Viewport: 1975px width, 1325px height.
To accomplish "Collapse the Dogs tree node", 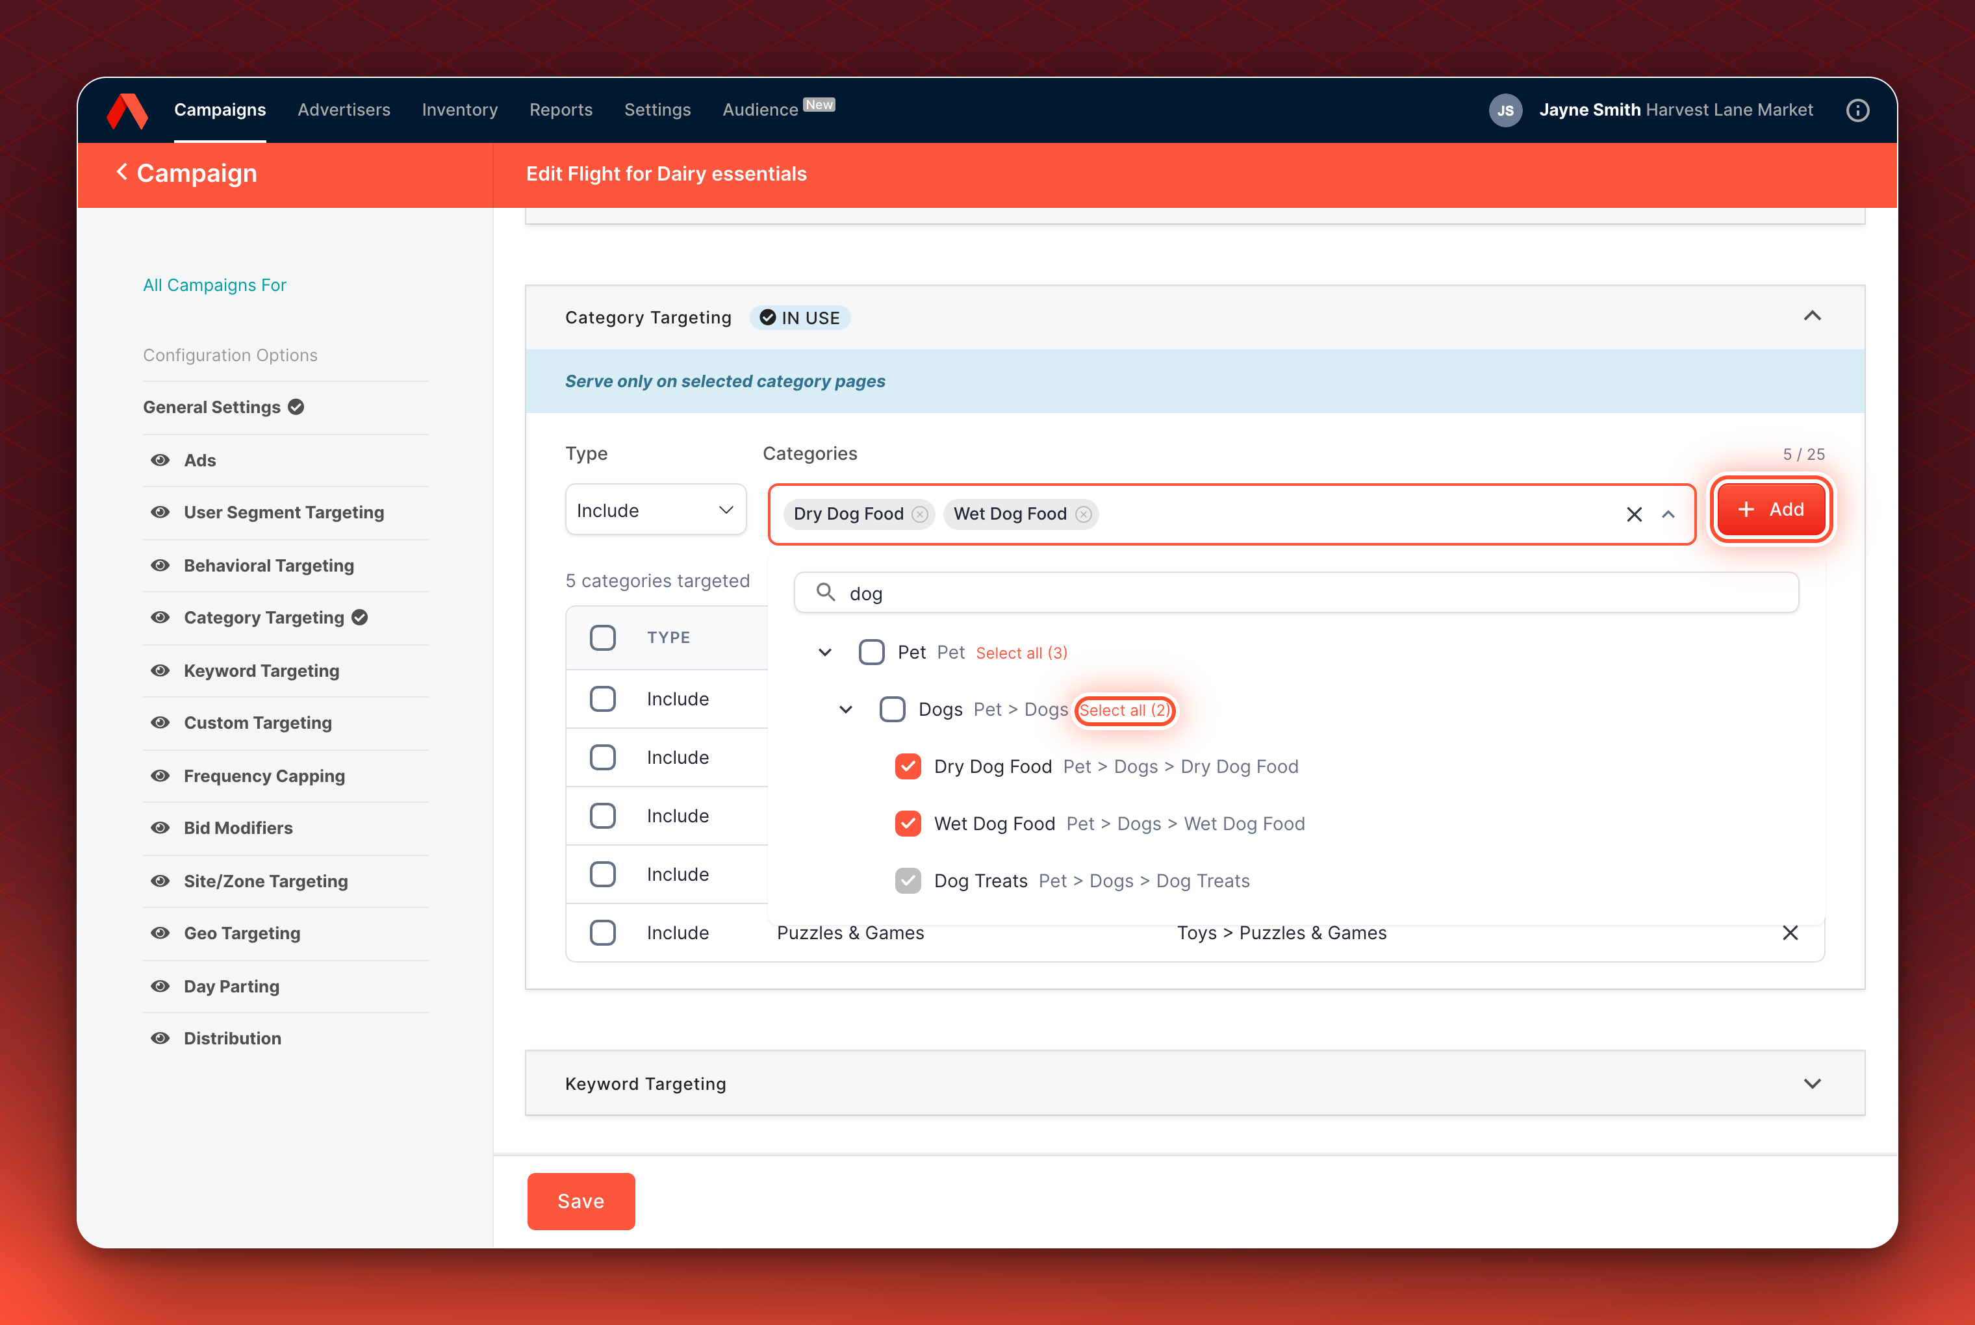I will click(845, 709).
